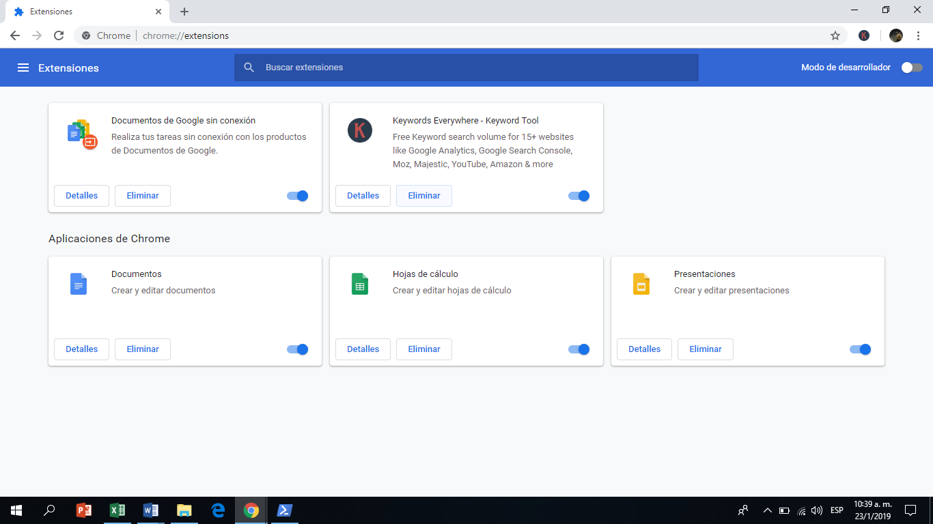The image size is (933, 524).
Task: Open Detalles for Hojas de cálculo
Action: (363, 349)
